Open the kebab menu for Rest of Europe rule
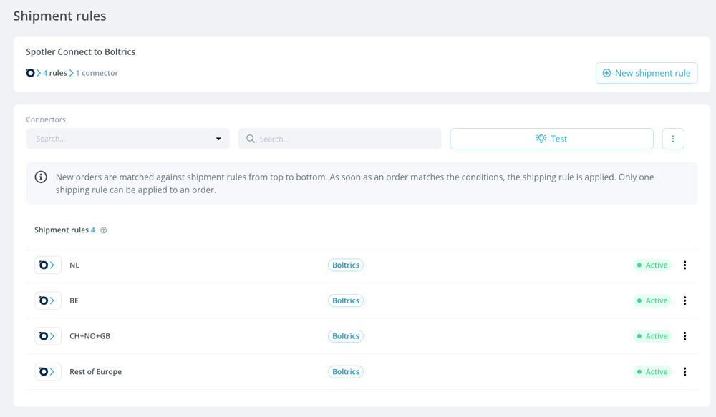Image resolution: width=716 pixels, height=417 pixels. (x=684, y=372)
